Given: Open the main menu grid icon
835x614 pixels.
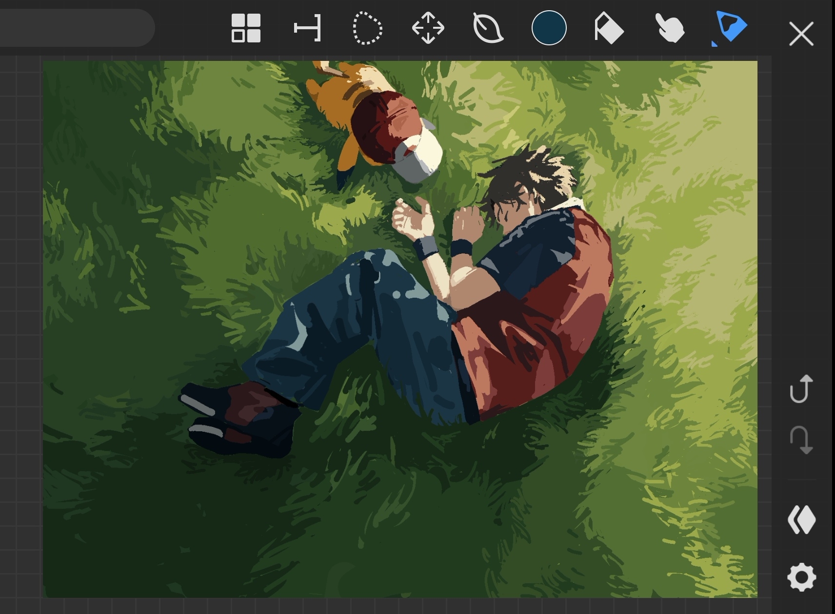Looking at the screenshot, I should pyautogui.click(x=246, y=28).
